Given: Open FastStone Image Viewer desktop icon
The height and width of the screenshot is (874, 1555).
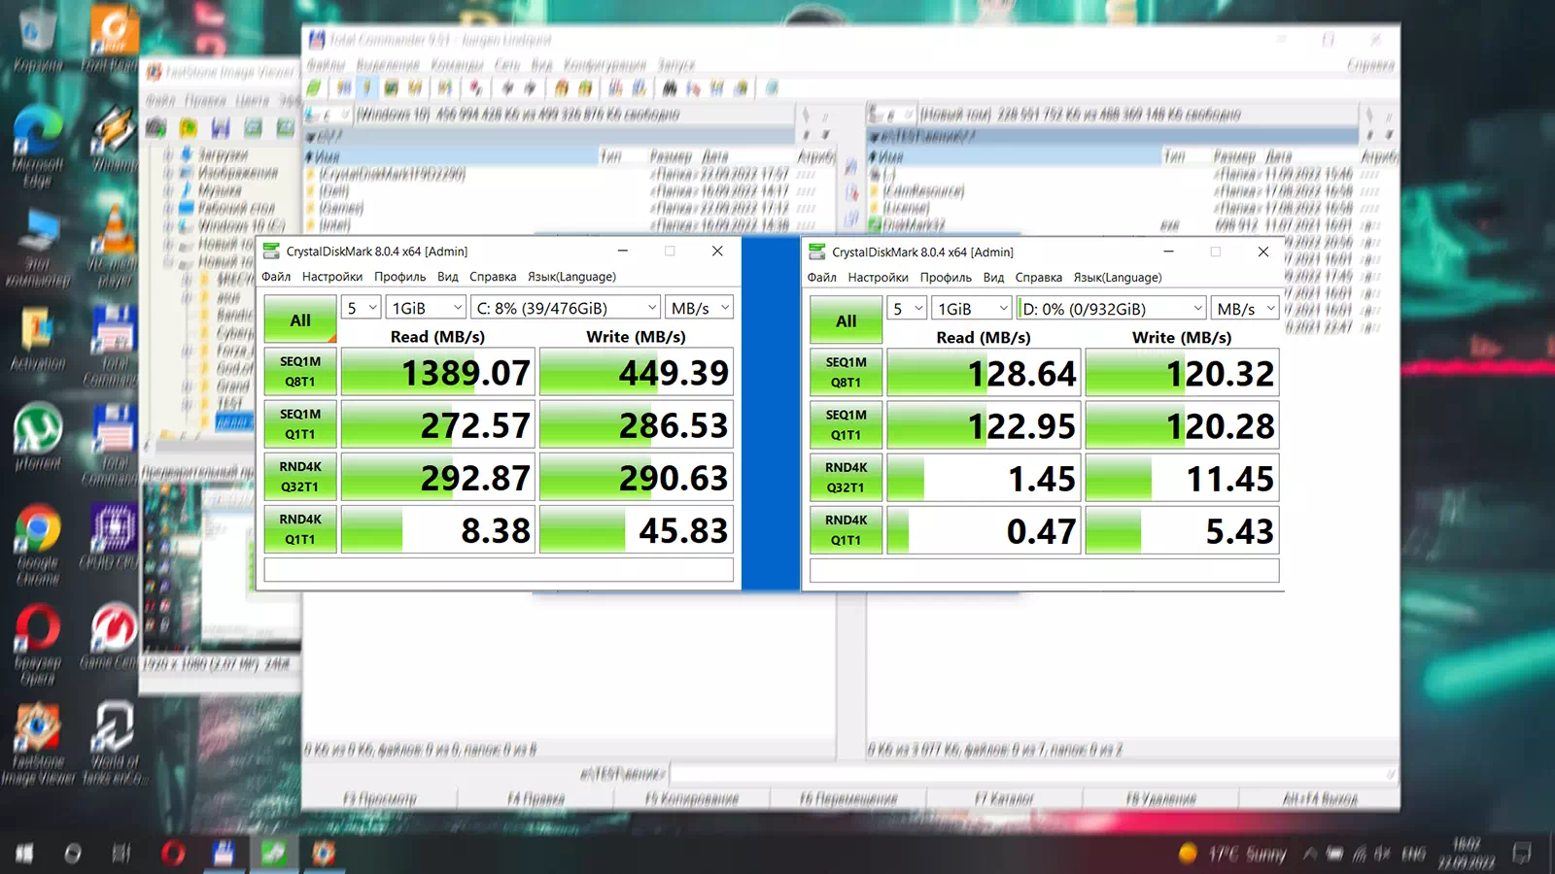Looking at the screenshot, I should pyautogui.click(x=37, y=730).
